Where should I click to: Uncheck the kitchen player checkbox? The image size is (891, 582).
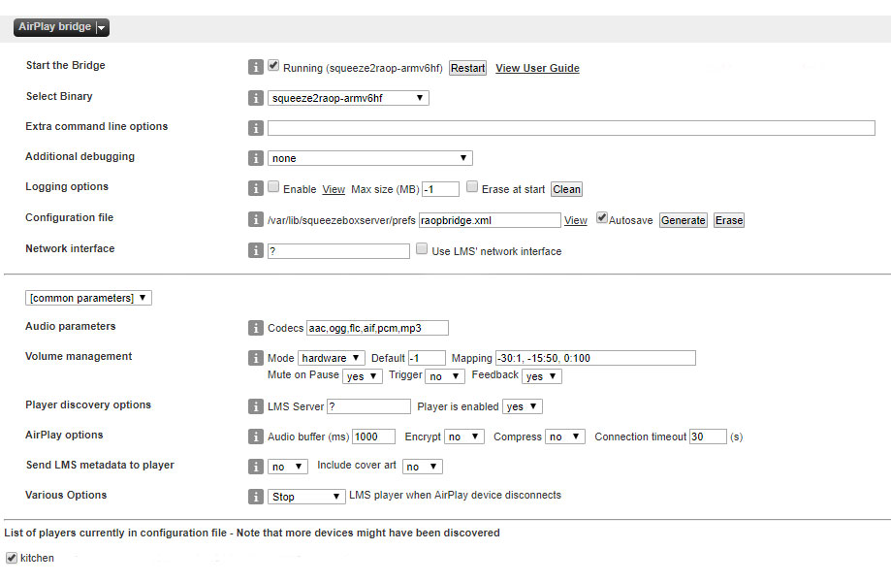click(x=11, y=558)
